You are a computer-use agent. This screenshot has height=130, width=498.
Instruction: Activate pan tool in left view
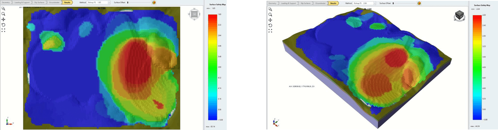(x=3, y=19)
